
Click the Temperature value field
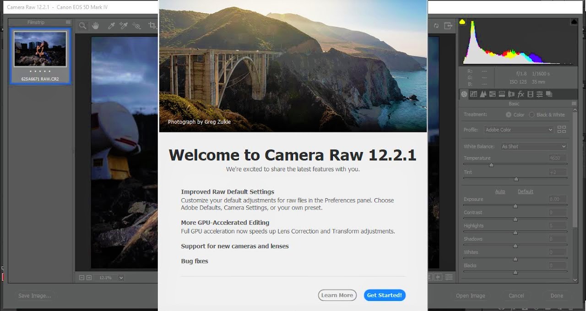[x=558, y=158]
